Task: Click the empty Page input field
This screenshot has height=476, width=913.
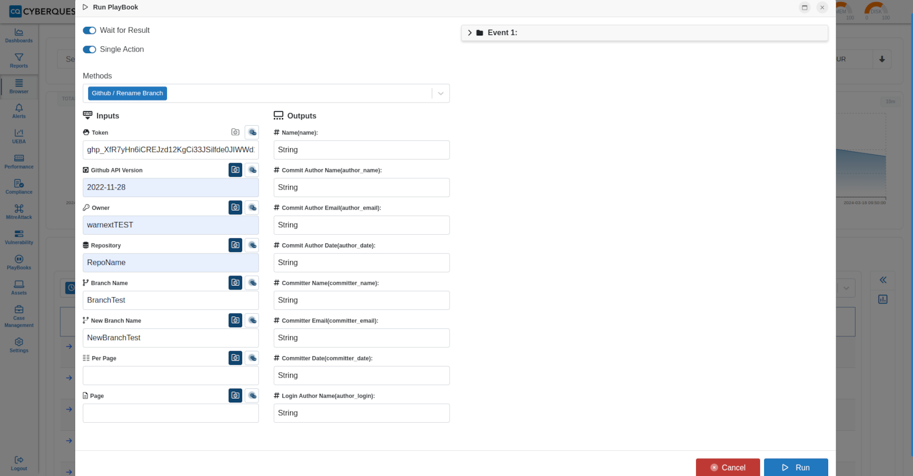Action: point(171,413)
